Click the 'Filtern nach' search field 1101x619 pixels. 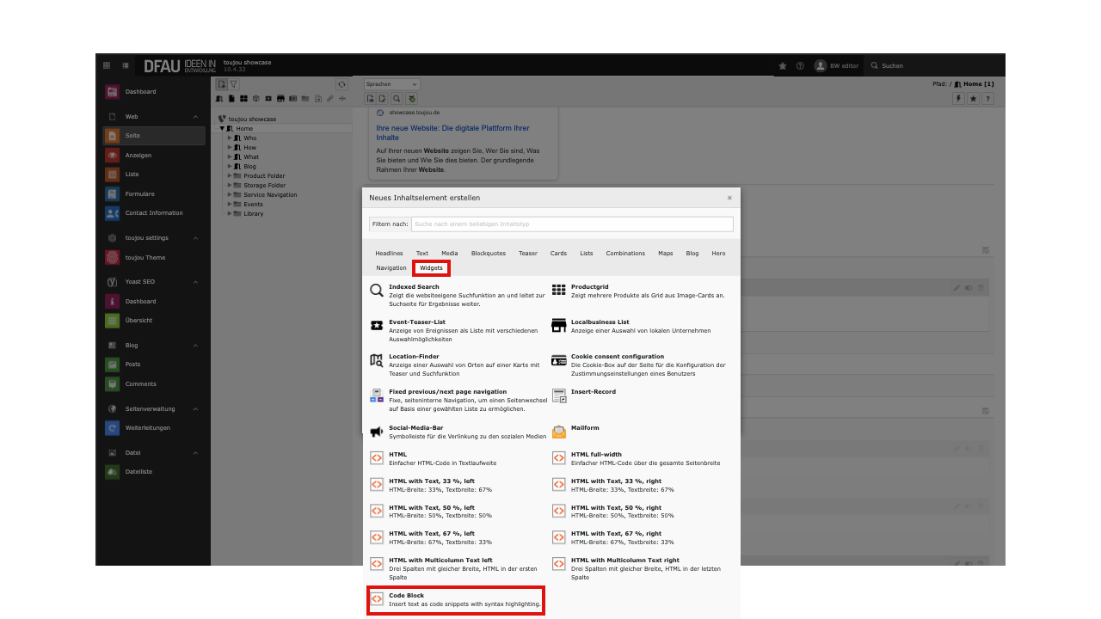pos(572,224)
